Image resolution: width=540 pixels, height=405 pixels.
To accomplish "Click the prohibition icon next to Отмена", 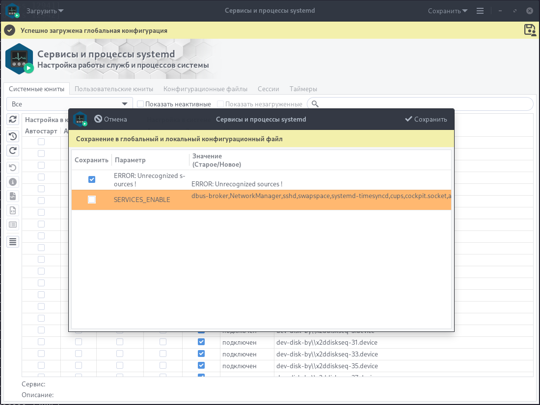I will (98, 119).
